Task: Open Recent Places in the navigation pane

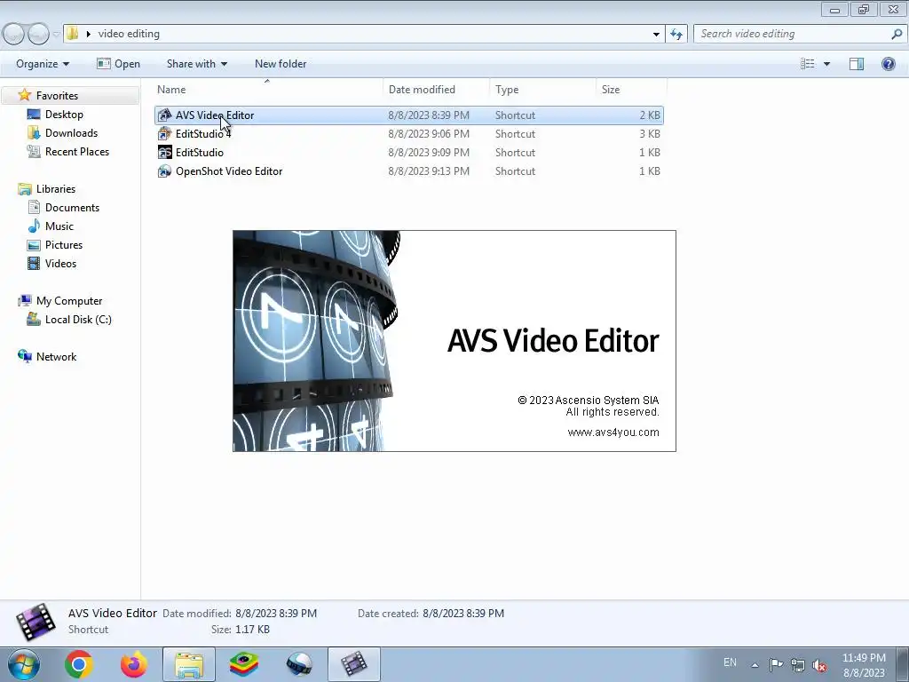Action: tap(77, 151)
